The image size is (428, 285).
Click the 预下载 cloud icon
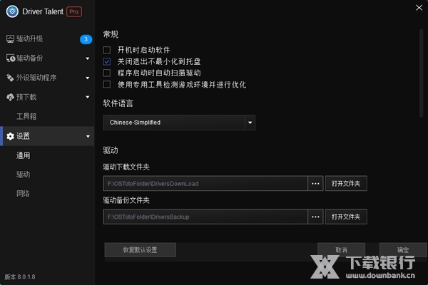(x=10, y=97)
